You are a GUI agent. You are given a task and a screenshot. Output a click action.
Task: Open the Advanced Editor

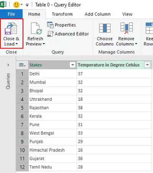pos(68,34)
